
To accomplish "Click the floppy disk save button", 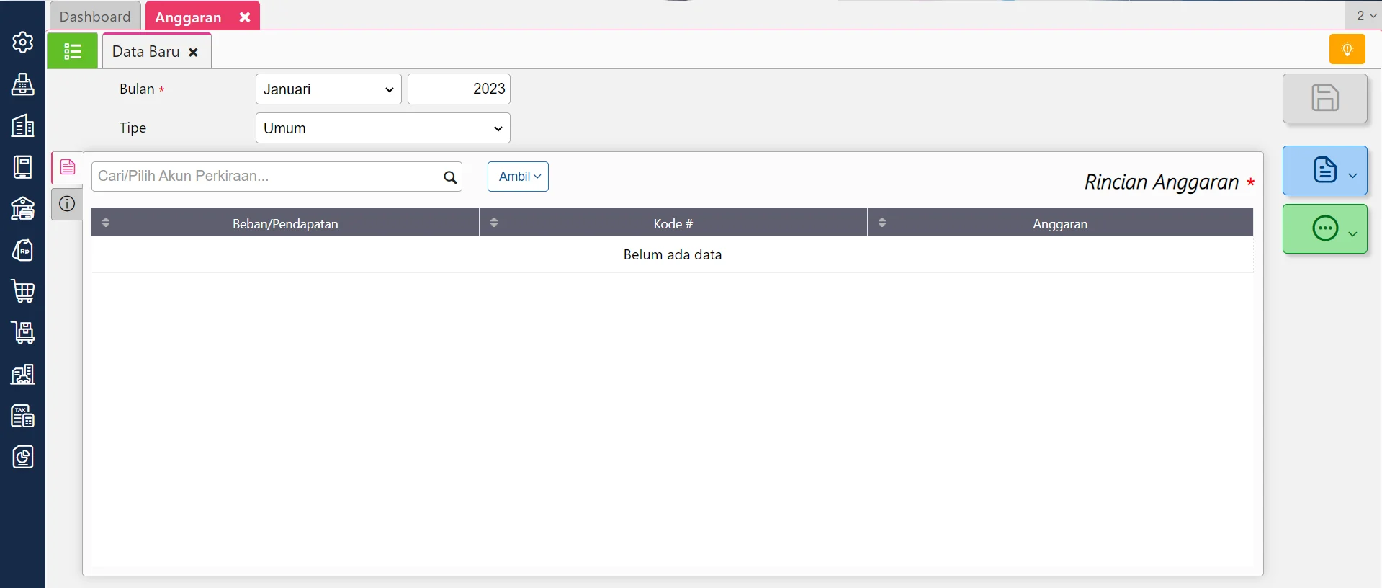I will pos(1324,98).
